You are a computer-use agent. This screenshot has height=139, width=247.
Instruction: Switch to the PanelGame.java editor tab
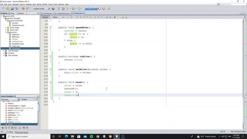click(63, 14)
